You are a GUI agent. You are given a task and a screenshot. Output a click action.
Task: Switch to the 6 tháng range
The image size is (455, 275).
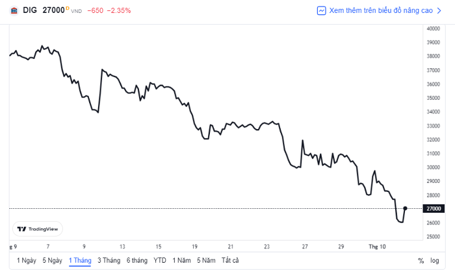[x=137, y=261]
